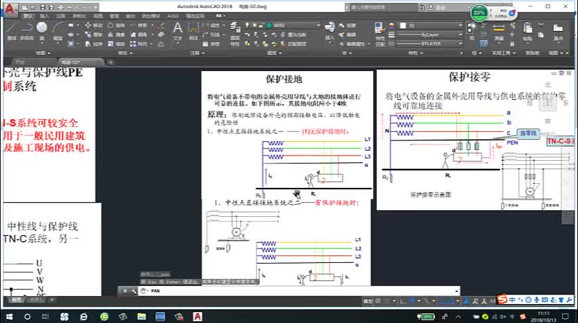This screenshot has height=323, width=578.
Task: Click the Print icon in quick access toolbar
Action: click(x=60, y=7)
